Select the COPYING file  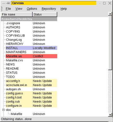click(13, 31)
